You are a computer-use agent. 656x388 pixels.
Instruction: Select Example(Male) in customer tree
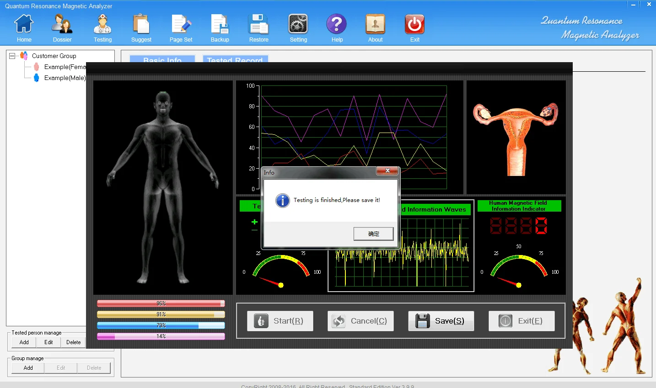pos(65,78)
